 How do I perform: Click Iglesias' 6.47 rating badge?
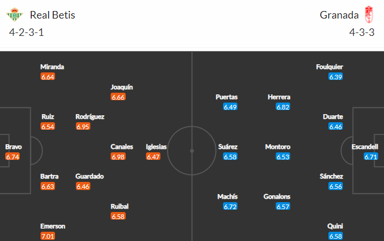click(153, 156)
